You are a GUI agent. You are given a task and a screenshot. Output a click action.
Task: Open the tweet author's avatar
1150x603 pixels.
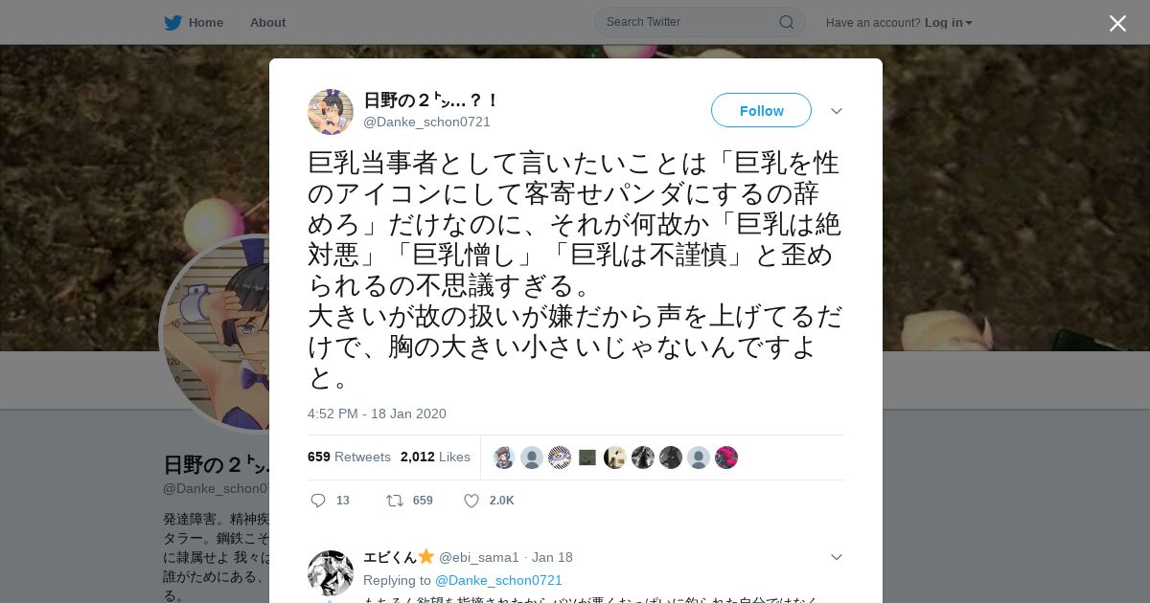[331, 112]
